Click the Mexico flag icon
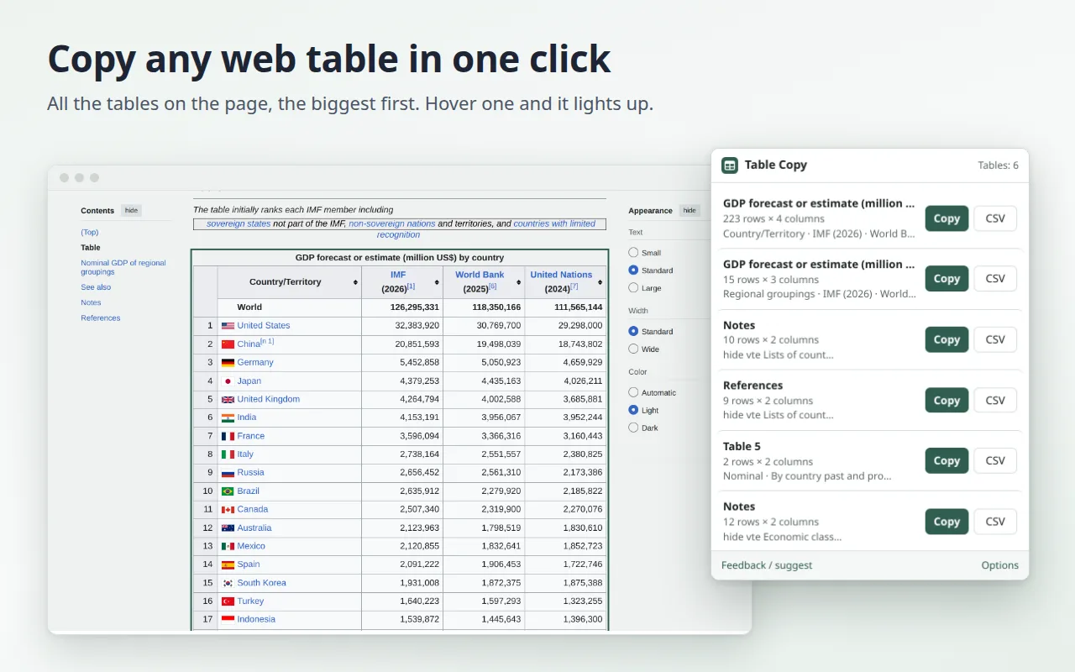Viewport: 1075px width, 672px height. [228, 546]
